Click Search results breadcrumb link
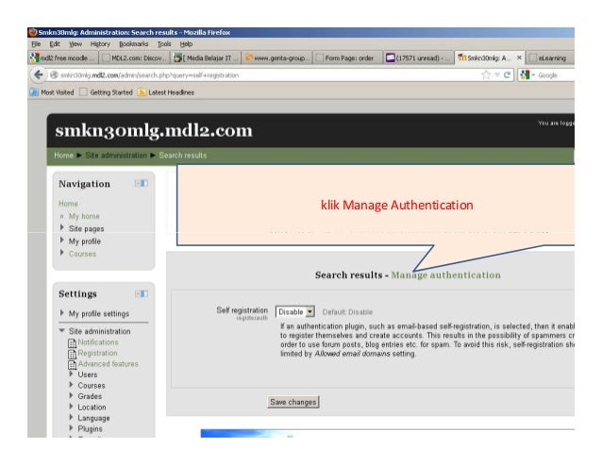 pyautogui.click(x=183, y=155)
